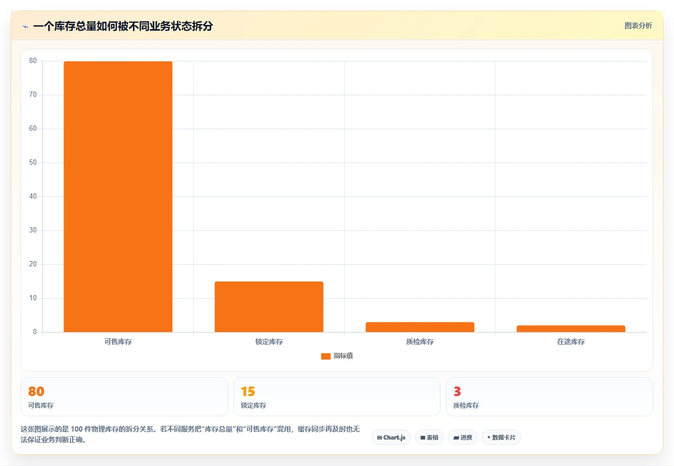The height and width of the screenshot is (466, 674).
Task: Click the 质检库存 x-axis label
Action: (x=420, y=342)
